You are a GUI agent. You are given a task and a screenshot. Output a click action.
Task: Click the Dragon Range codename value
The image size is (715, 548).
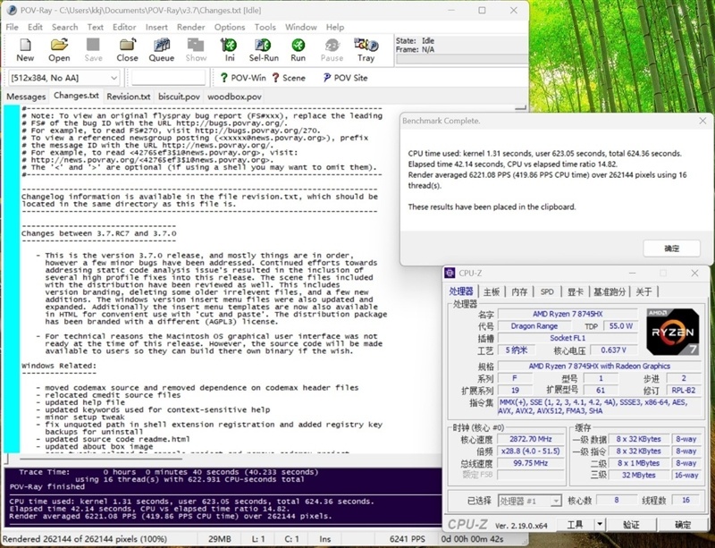(534, 325)
